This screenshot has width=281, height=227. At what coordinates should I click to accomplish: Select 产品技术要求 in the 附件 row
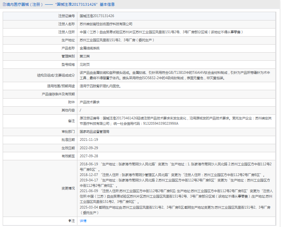[x=90, y=102]
